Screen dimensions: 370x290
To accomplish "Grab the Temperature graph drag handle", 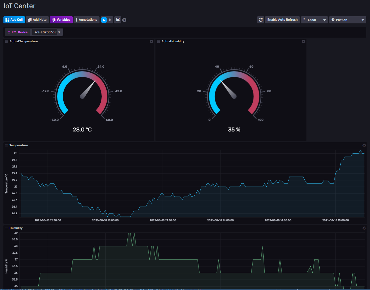I will click(7, 145).
